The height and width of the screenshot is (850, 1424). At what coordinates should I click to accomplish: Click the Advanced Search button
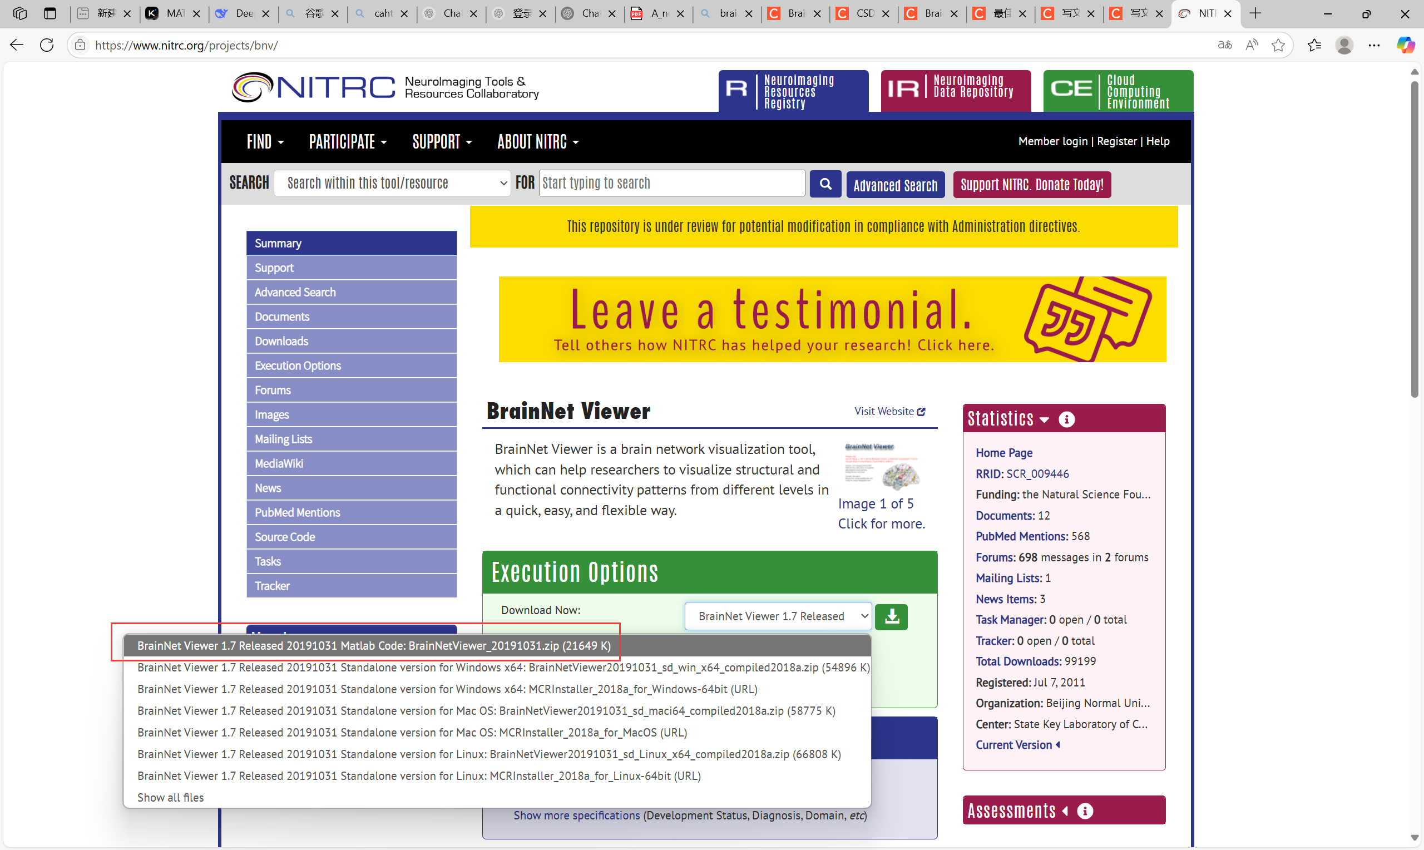tap(895, 185)
